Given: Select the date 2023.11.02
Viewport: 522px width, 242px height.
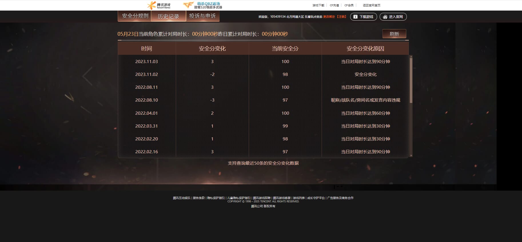Looking at the screenshot, I should click(147, 74).
